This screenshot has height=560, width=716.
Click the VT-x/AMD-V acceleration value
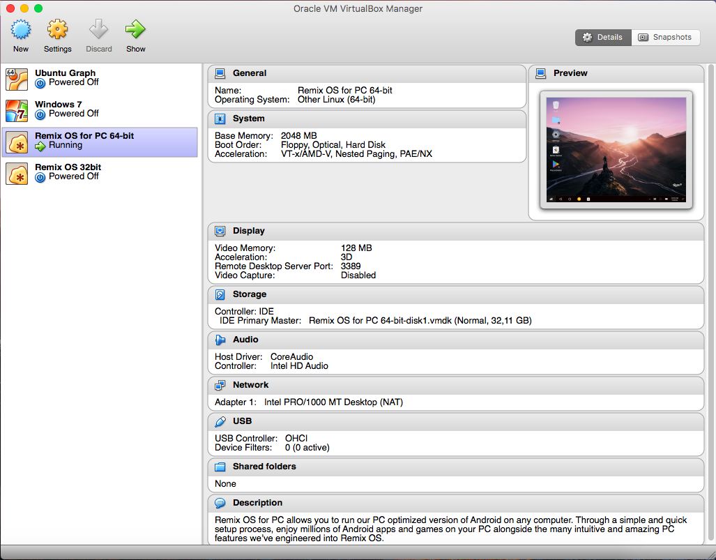(x=356, y=154)
